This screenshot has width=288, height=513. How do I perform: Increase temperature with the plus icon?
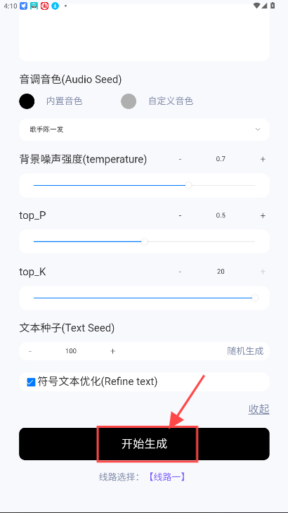click(263, 159)
